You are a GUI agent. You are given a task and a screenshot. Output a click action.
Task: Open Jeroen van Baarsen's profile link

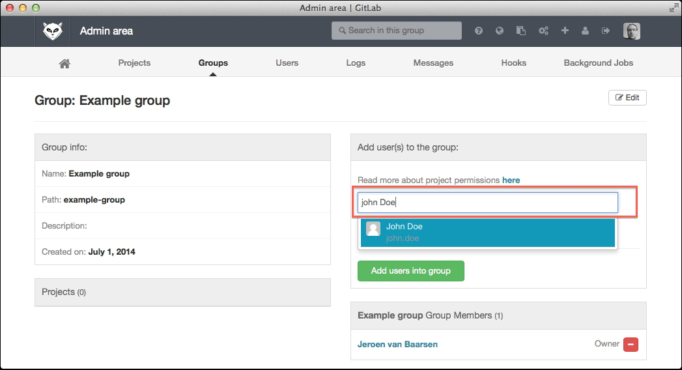397,344
